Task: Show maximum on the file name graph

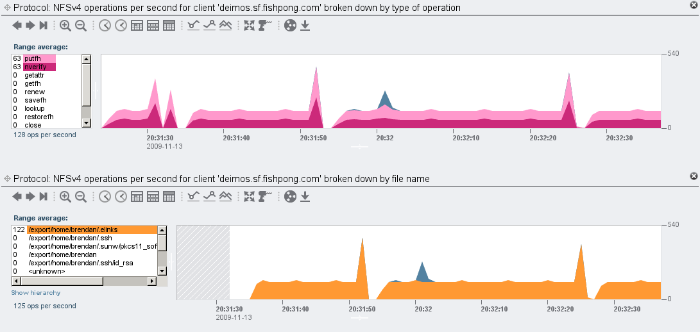Action: pyautogui.click(x=209, y=197)
